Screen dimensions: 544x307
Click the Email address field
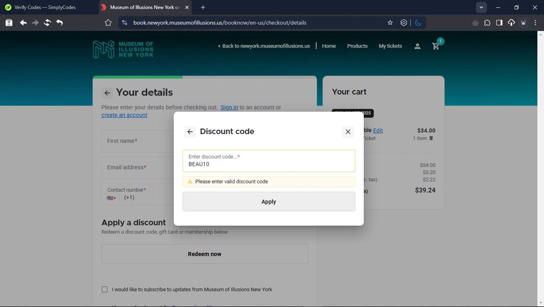[x=138, y=167]
